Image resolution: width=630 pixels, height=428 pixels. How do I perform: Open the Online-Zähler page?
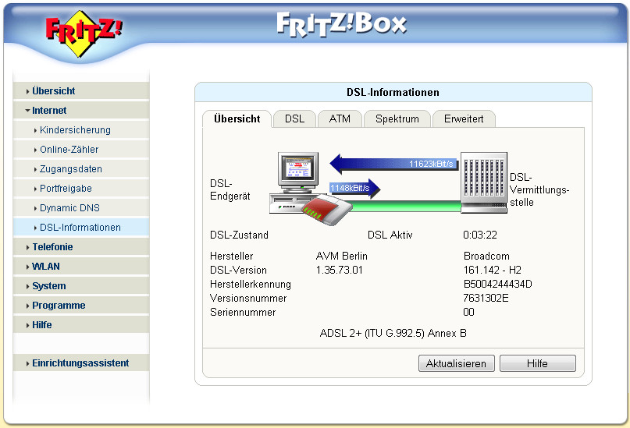(x=80, y=150)
